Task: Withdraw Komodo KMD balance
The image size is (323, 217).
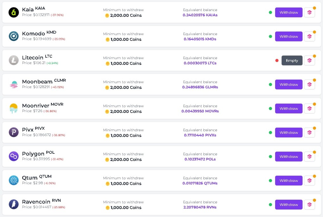Action: [x=288, y=36]
